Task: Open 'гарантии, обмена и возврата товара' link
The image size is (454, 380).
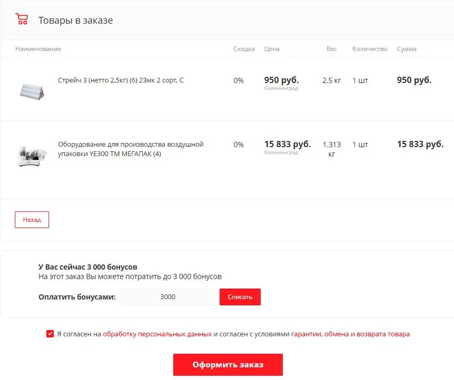Action: click(x=350, y=334)
